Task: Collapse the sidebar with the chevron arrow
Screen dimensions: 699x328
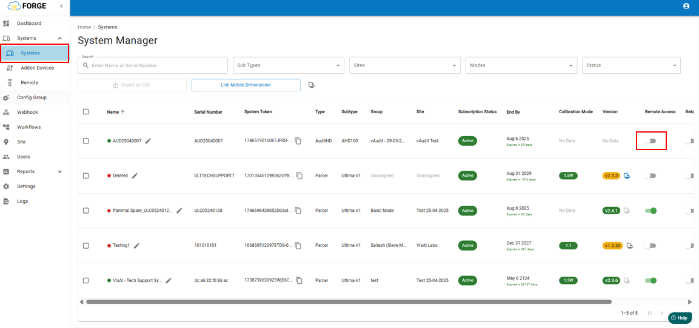Action: (x=61, y=6)
